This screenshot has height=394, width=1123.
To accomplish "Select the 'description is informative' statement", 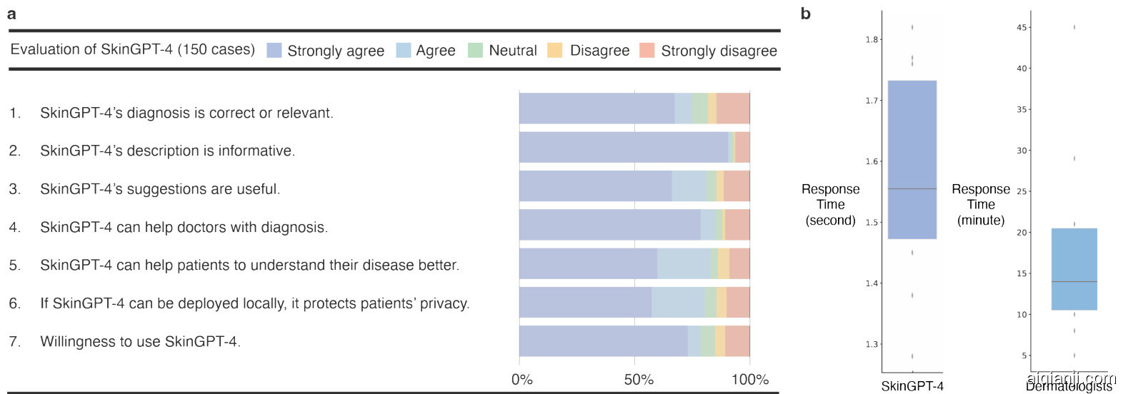I will tap(167, 151).
